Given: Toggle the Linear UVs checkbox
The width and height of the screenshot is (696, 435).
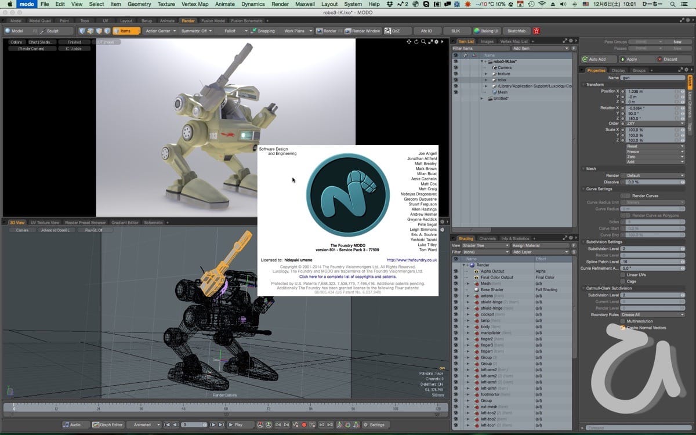Looking at the screenshot, I should coord(623,274).
